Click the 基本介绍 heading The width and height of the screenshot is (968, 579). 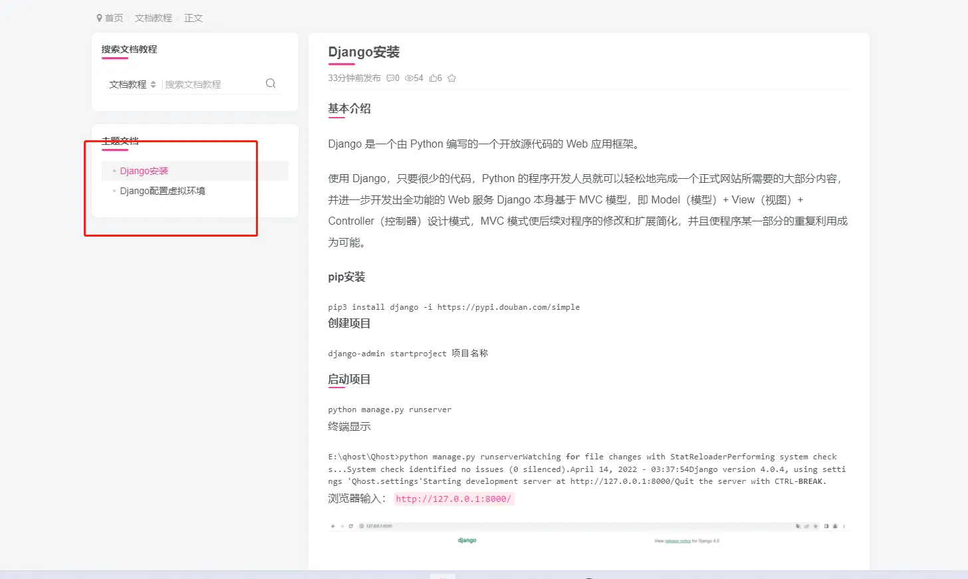tap(349, 108)
